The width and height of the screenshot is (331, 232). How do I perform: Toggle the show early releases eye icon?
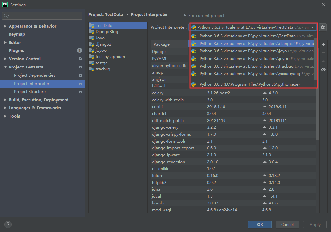click(x=323, y=70)
